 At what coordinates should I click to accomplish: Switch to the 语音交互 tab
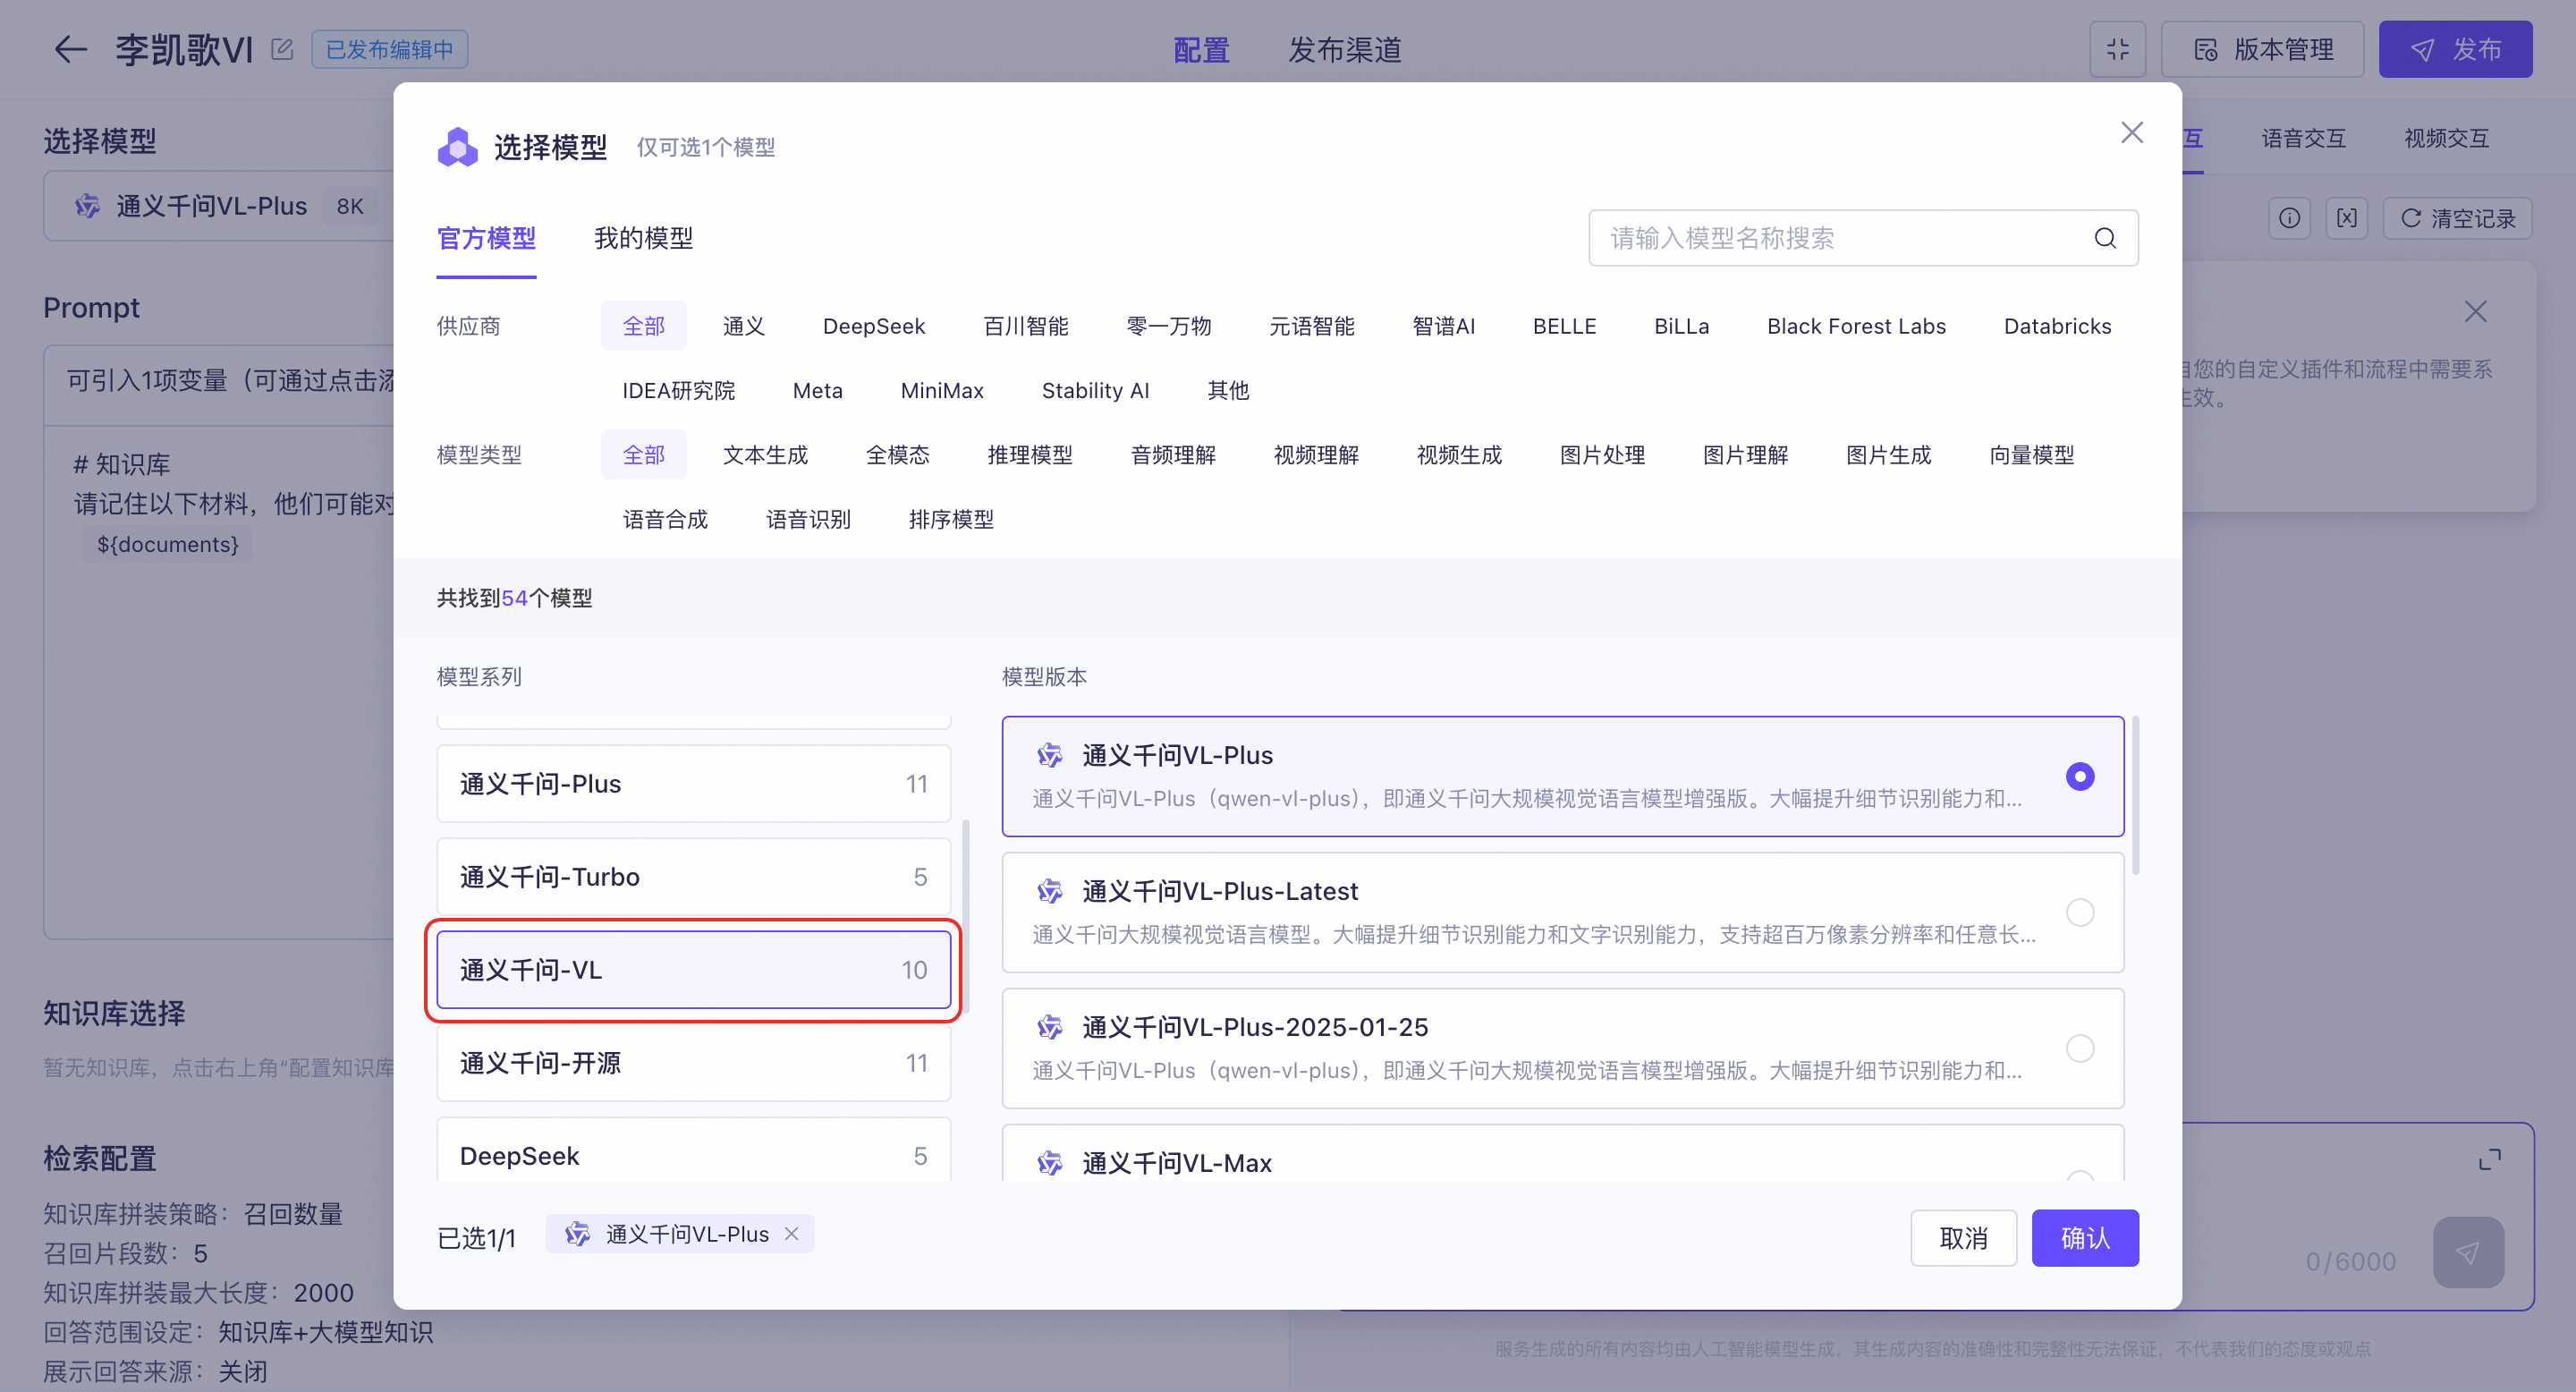pos(2303,138)
